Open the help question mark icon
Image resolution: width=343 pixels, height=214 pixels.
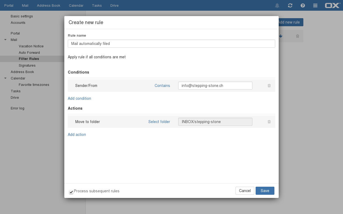(303, 6)
